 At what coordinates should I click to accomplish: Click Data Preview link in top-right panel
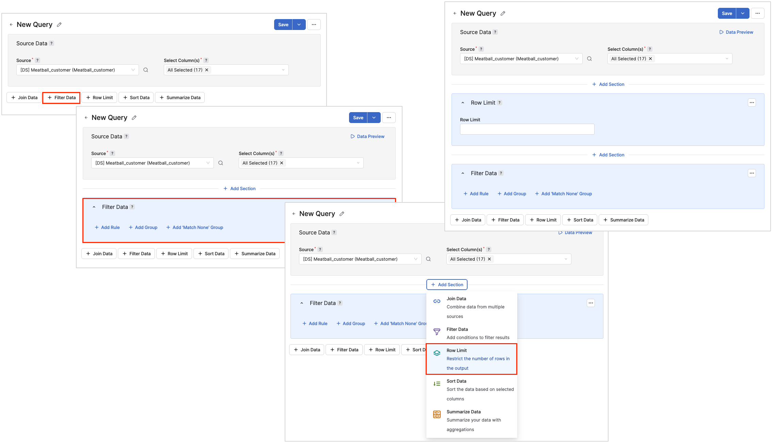(x=736, y=32)
